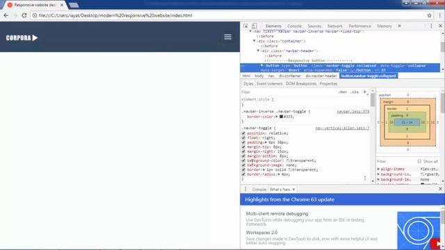The image size is (445, 250).
Task: Uncheck the margin-bottom declaration
Action: tap(243, 156)
